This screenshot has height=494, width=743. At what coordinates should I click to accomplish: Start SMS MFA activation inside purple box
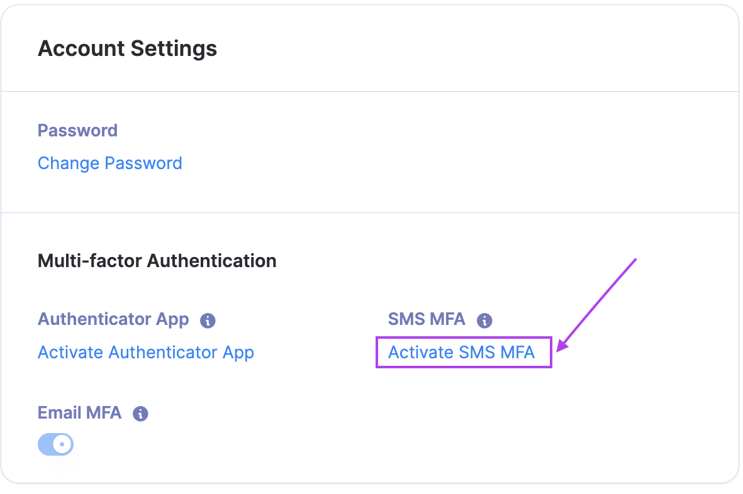461,353
